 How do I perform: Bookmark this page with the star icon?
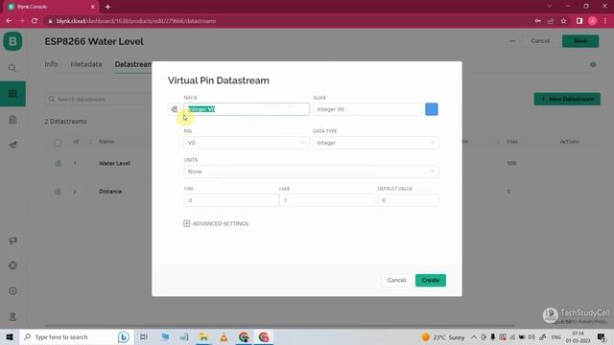click(x=563, y=21)
